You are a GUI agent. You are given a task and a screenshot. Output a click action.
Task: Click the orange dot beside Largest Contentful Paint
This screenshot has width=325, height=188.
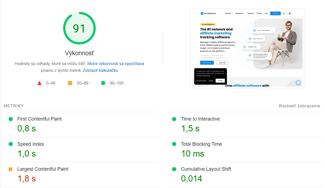[10, 169]
